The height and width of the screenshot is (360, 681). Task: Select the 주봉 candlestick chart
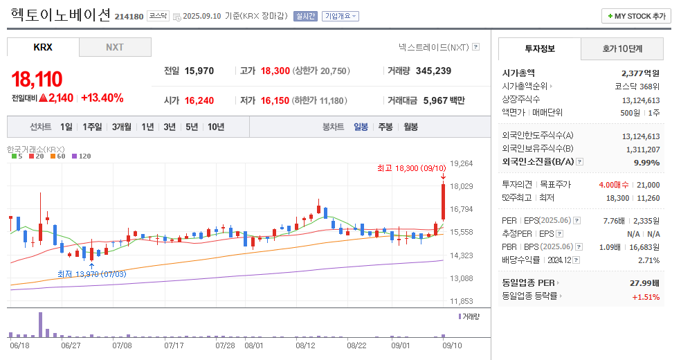[385, 127]
